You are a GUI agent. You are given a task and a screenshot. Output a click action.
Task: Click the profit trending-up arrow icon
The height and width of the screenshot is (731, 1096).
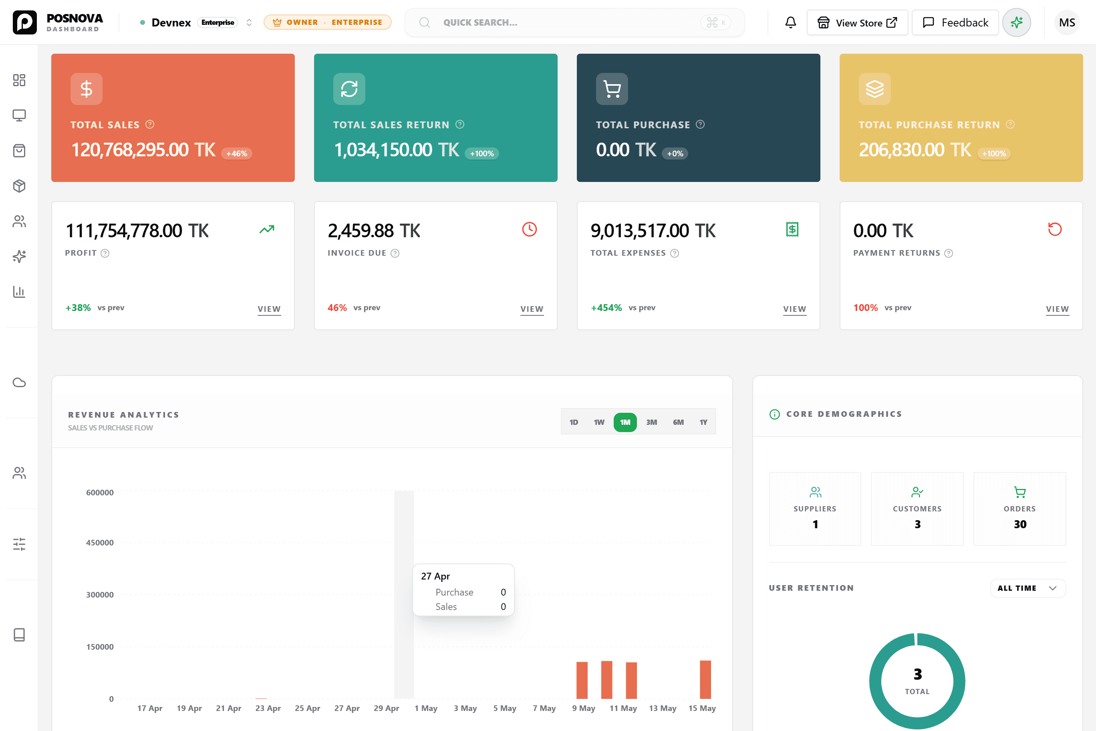[267, 229]
